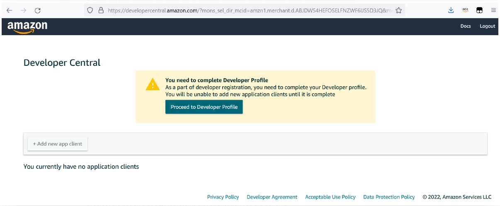Open the Acceptable Use Policy link
This screenshot has width=500, height=206.
pyautogui.click(x=330, y=197)
